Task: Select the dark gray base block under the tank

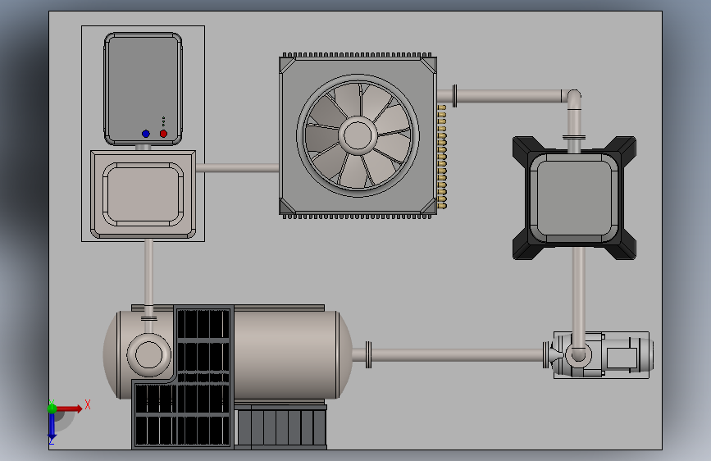Action: point(281,427)
